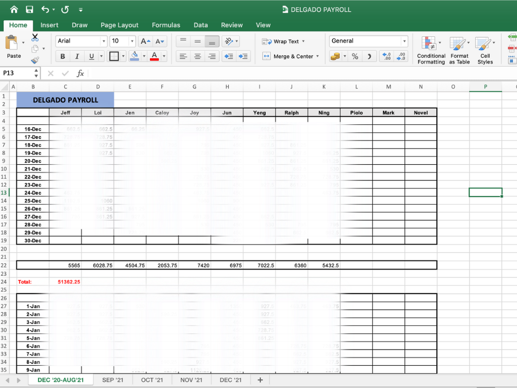Screen dimensions: 517x388
Task: Center text horizontally
Action: [x=197, y=57]
